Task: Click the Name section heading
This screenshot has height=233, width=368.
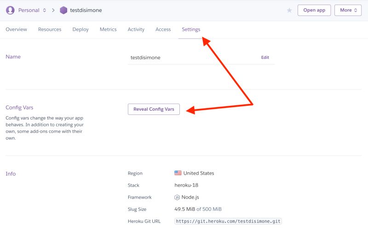Action: [13, 57]
